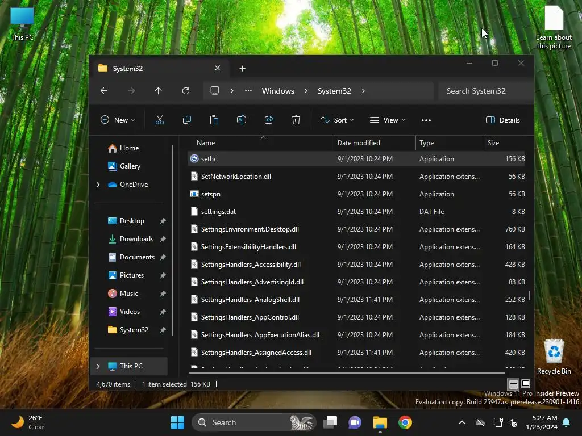Go up one folder level arrow
Viewport: 582px width, 436px height.
click(x=159, y=91)
